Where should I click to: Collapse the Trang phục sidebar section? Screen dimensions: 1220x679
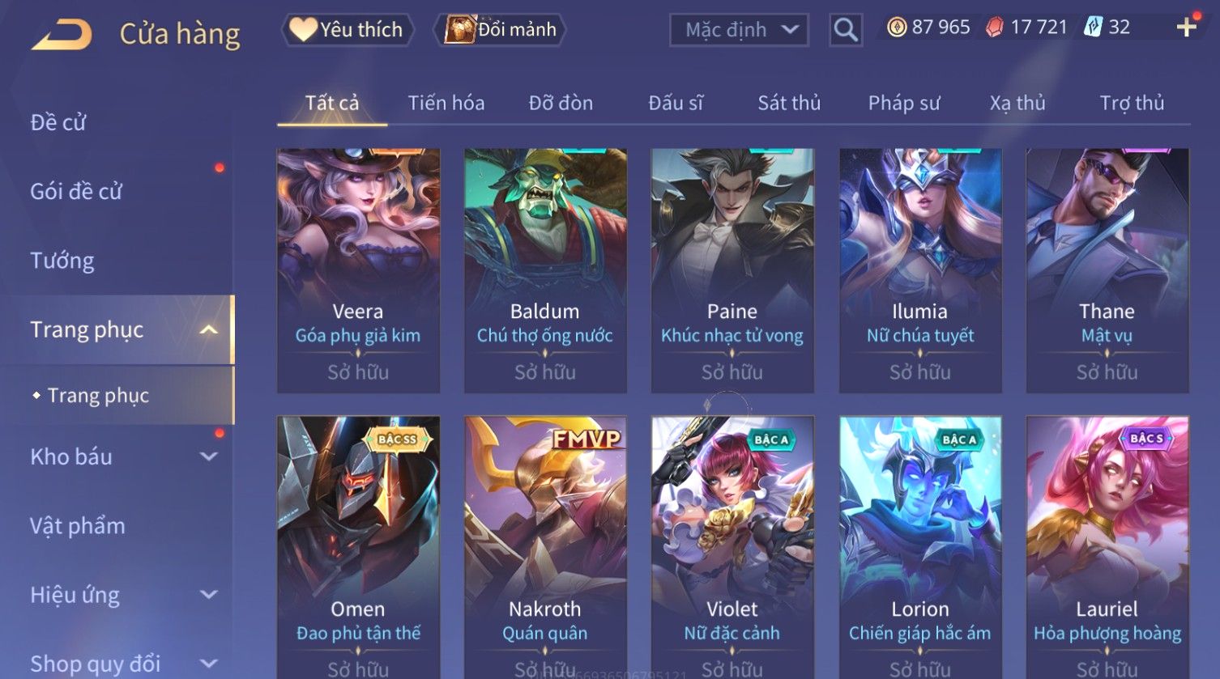pos(208,329)
